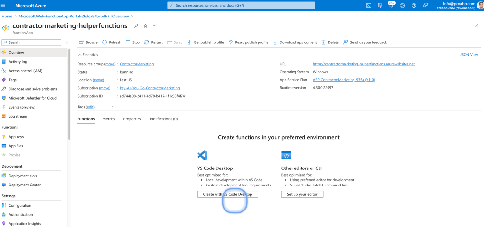Collapse the Essentials section
The image size is (484, 227).
(x=88, y=55)
